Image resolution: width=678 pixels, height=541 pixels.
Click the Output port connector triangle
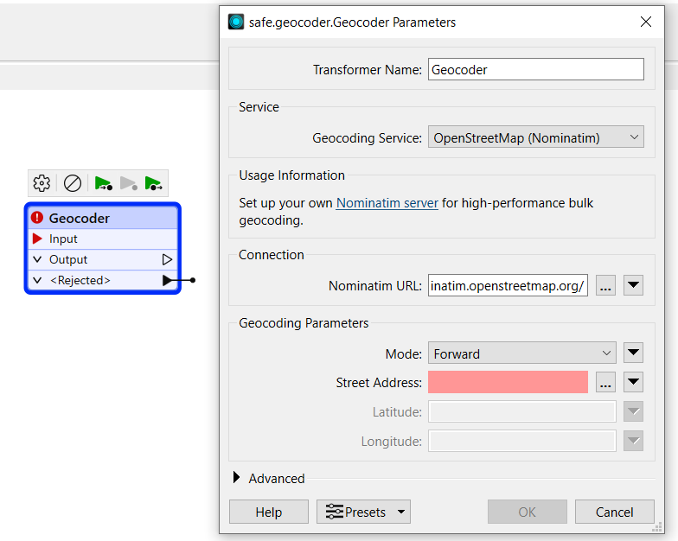[167, 259]
